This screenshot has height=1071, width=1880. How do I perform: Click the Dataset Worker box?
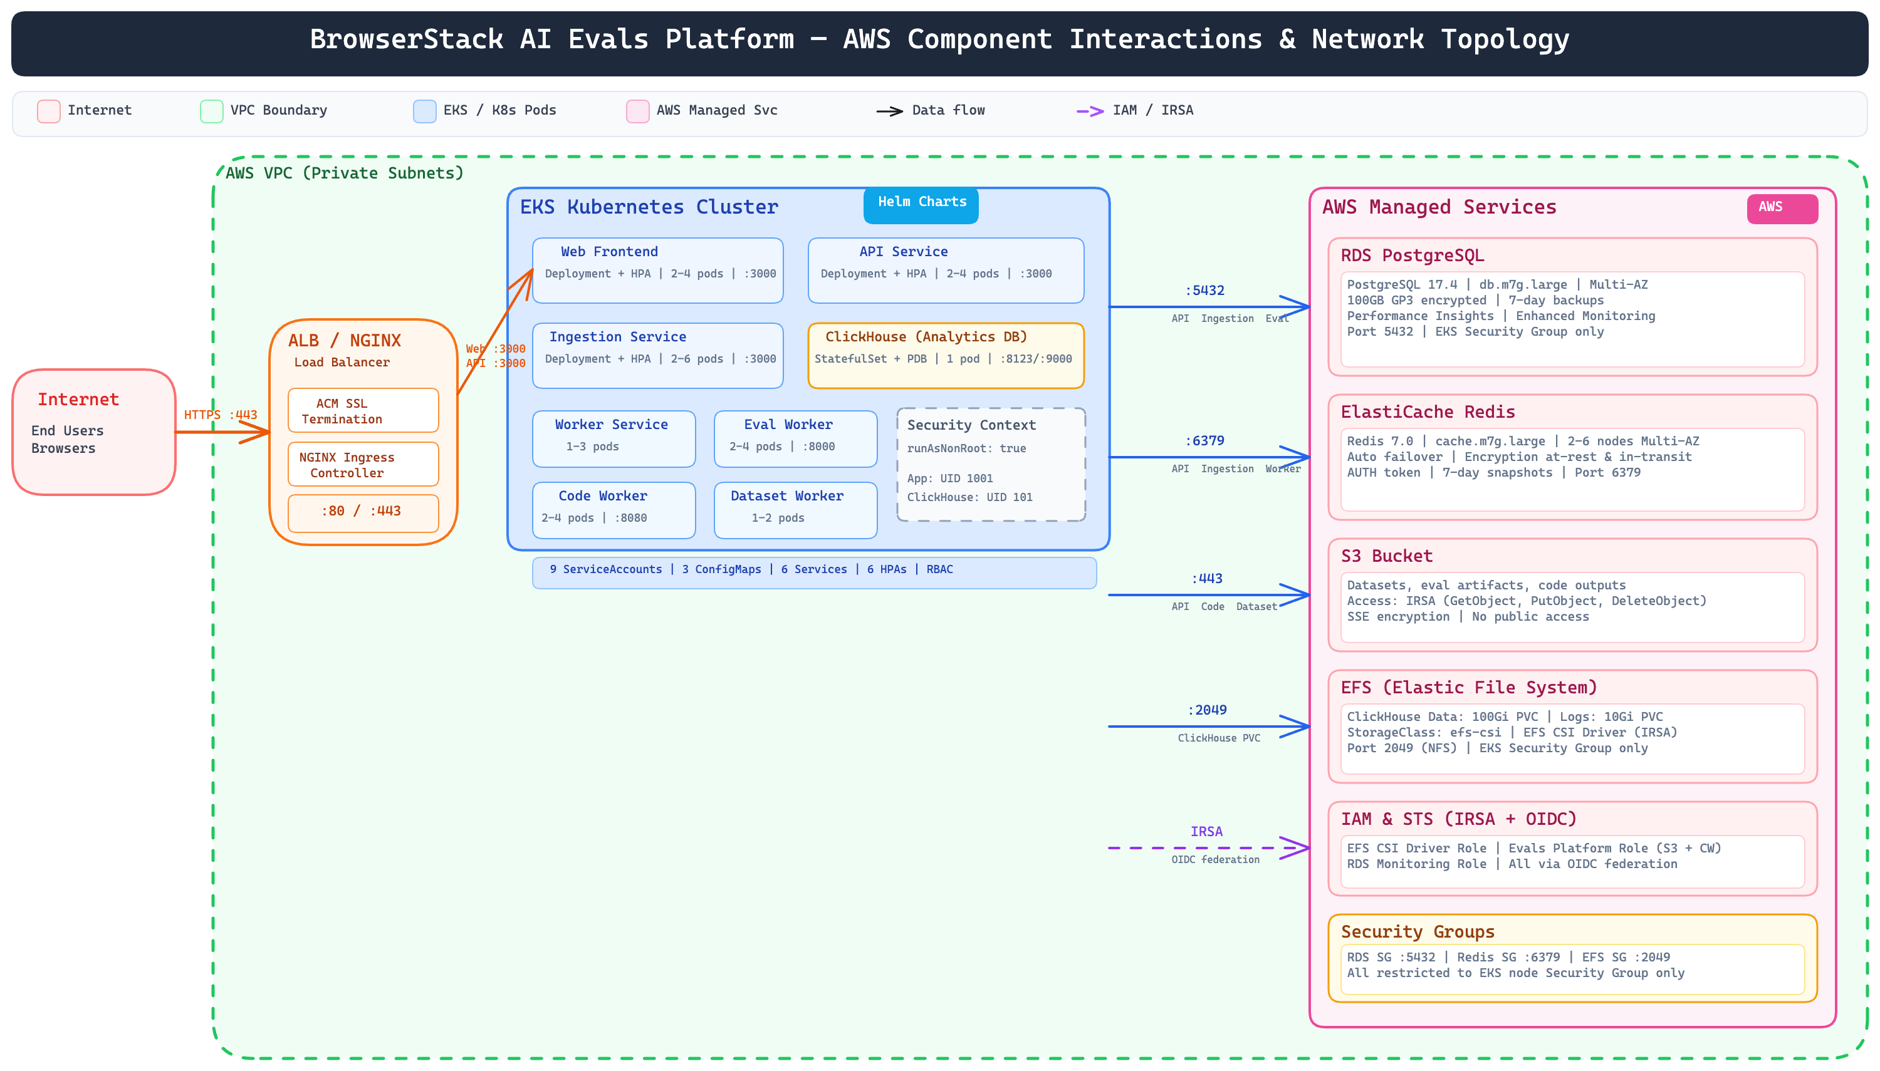pyautogui.click(x=795, y=510)
